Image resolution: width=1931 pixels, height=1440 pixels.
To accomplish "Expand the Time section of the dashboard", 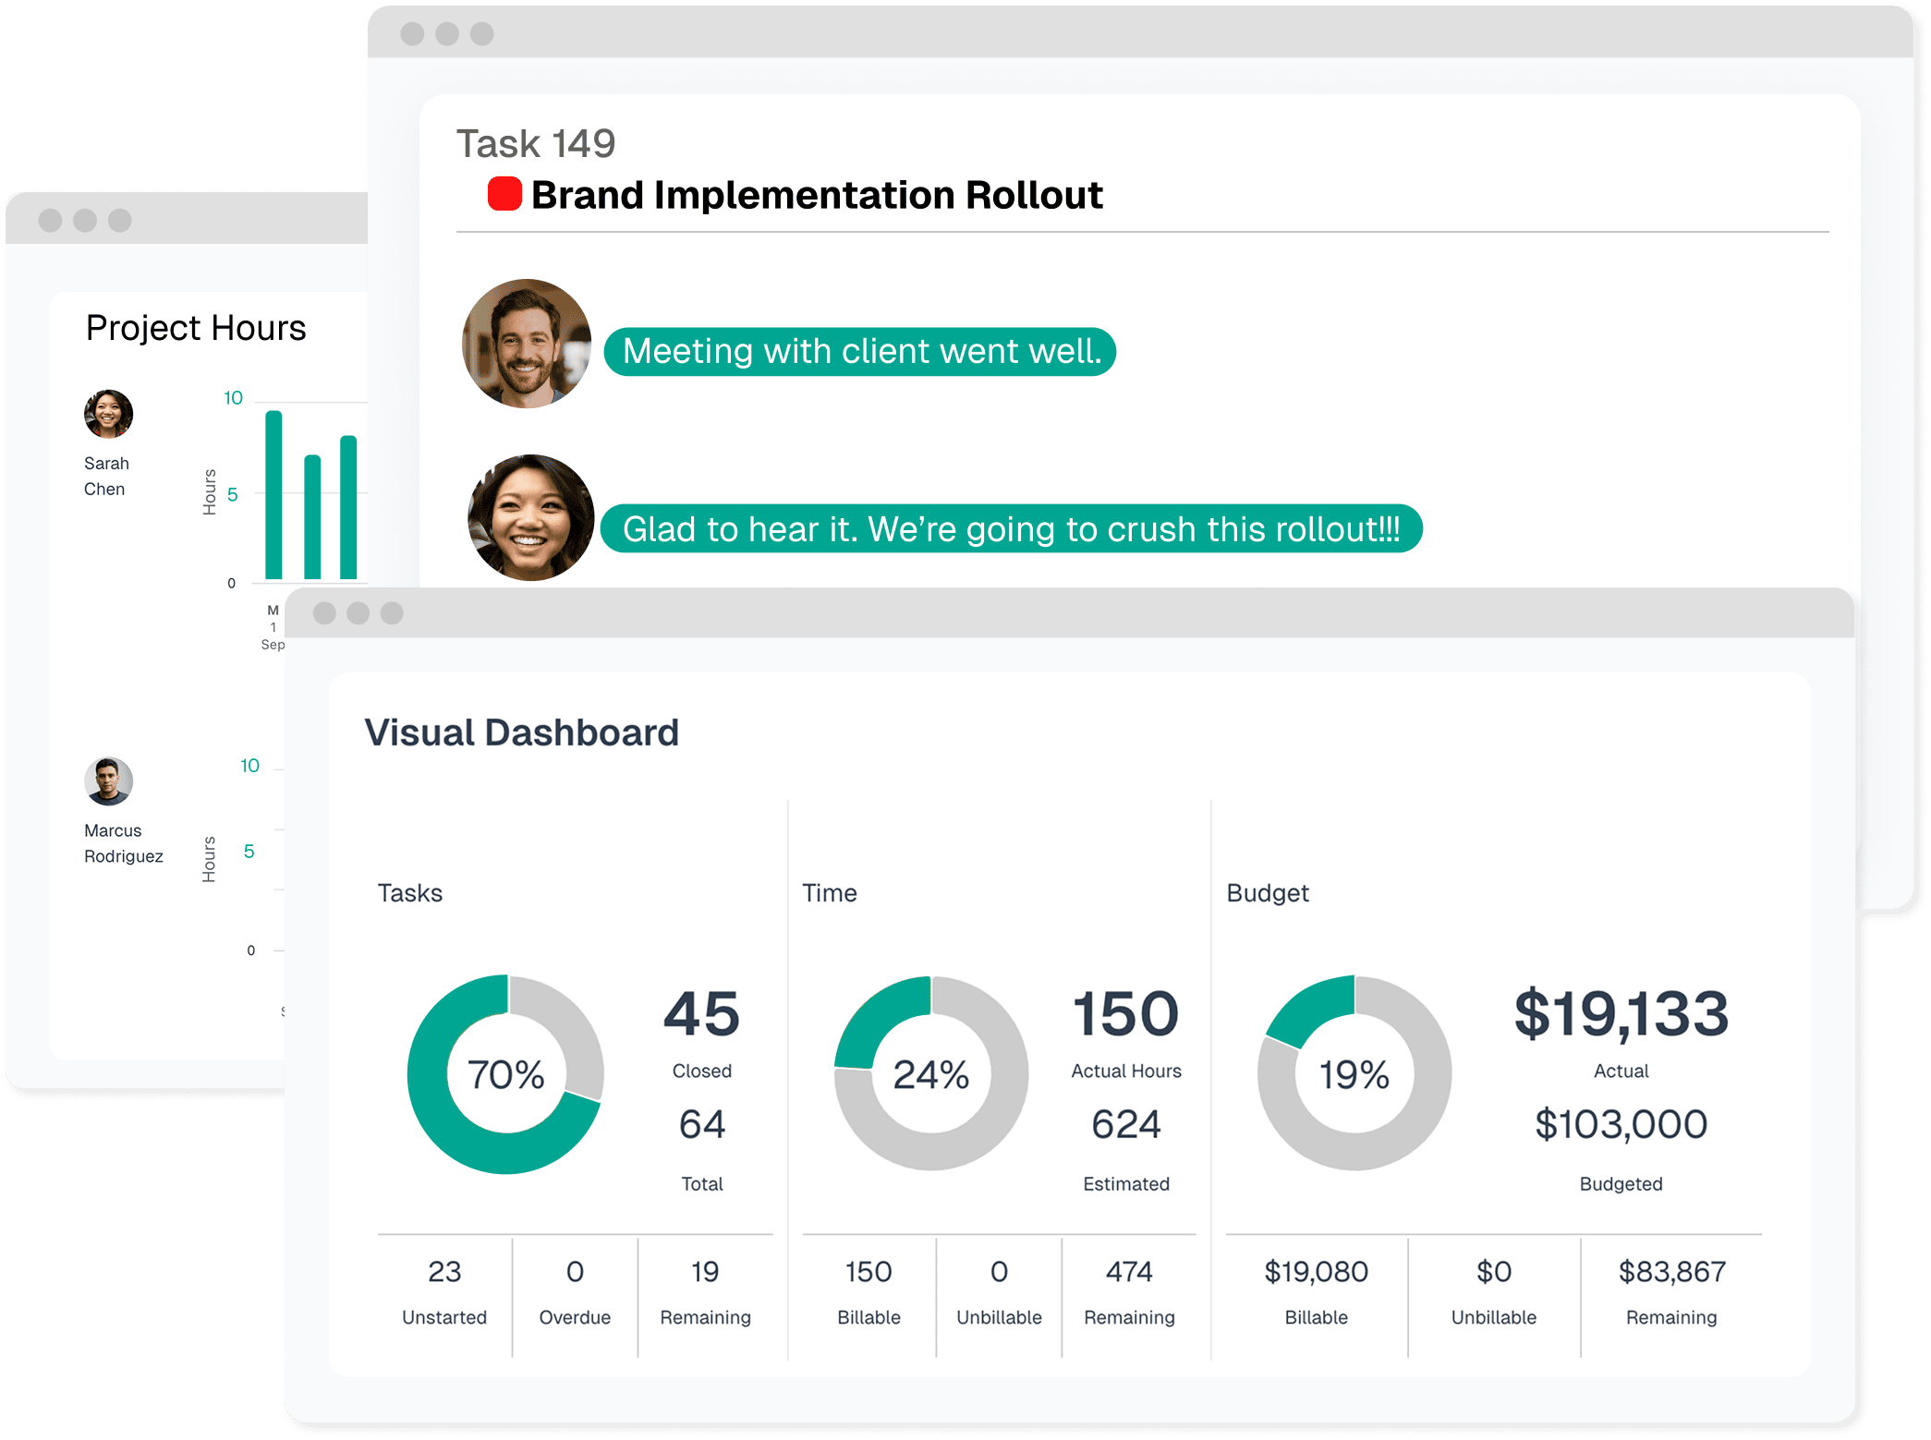I will coord(830,892).
